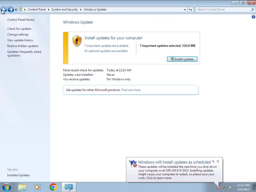Open Updates: frequently asked questions

coord(24,53)
